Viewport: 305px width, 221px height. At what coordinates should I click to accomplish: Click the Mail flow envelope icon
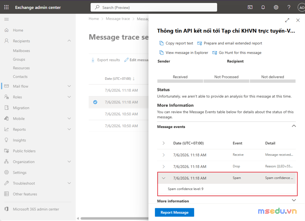tap(7, 86)
